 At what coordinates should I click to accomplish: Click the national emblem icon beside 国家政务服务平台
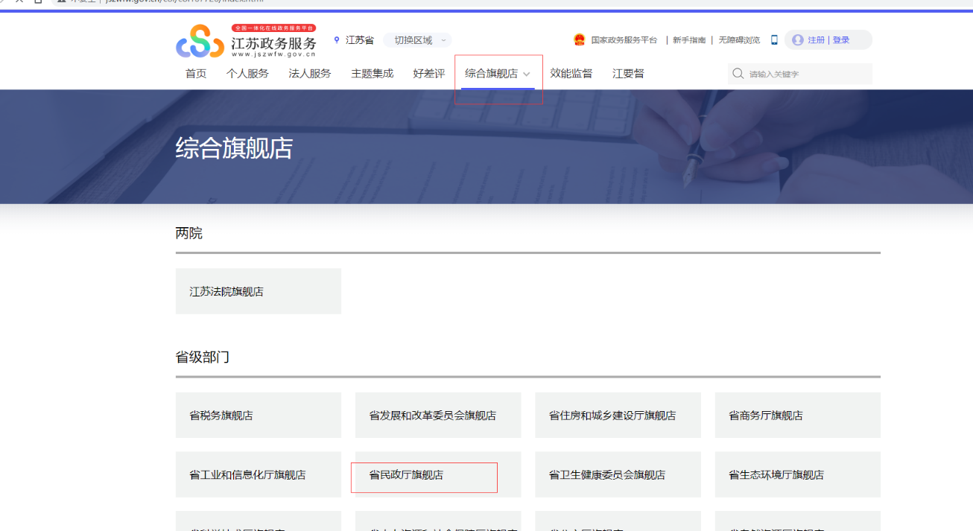579,39
